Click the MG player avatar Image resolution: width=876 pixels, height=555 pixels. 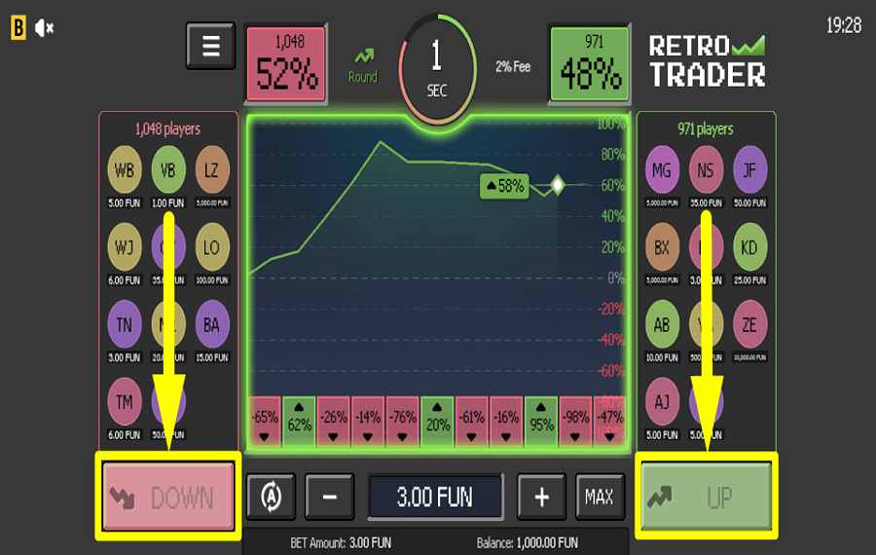tap(662, 170)
